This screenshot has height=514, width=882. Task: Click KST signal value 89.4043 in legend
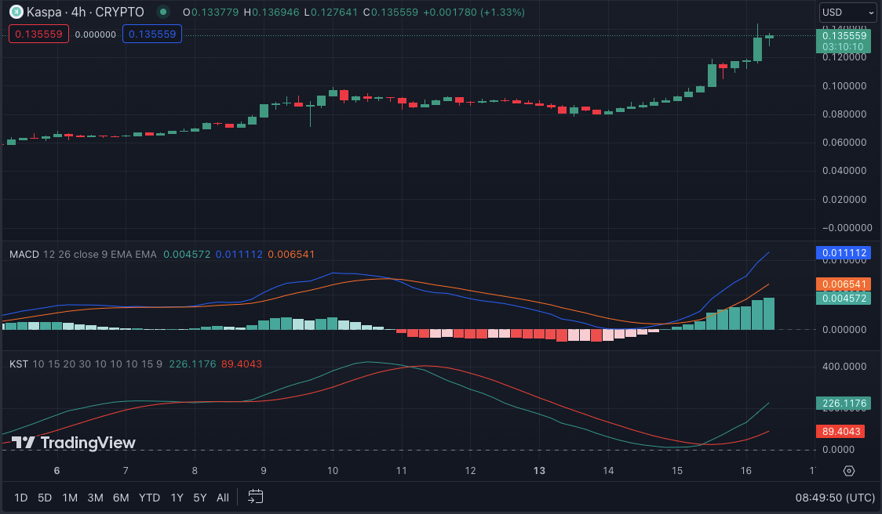[x=242, y=364]
